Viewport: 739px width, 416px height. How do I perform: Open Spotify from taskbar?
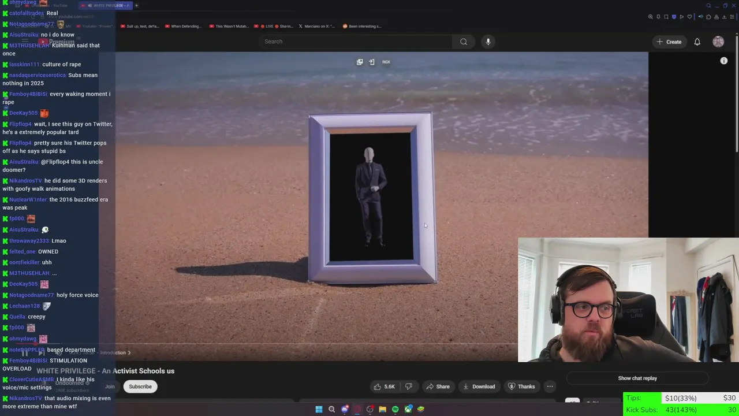coord(395,409)
